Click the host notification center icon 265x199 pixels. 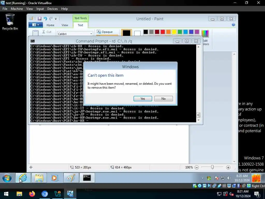click(x=257, y=194)
